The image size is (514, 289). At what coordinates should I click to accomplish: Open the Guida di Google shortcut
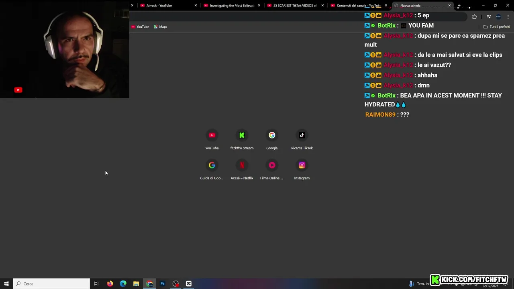click(x=212, y=170)
